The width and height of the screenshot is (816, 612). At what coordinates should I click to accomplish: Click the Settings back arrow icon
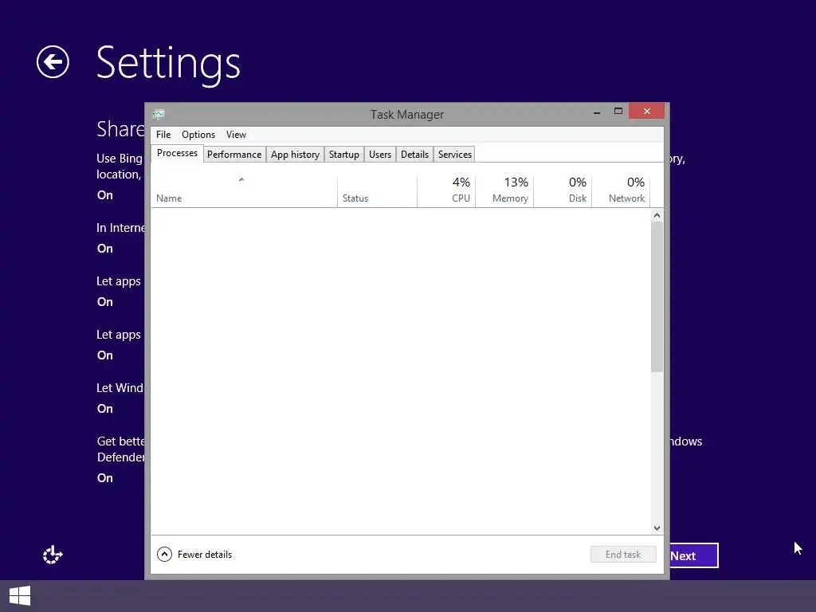pos(53,62)
